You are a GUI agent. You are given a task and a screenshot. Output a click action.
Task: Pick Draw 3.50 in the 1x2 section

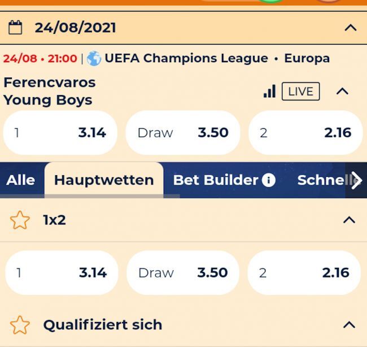point(183,273)
